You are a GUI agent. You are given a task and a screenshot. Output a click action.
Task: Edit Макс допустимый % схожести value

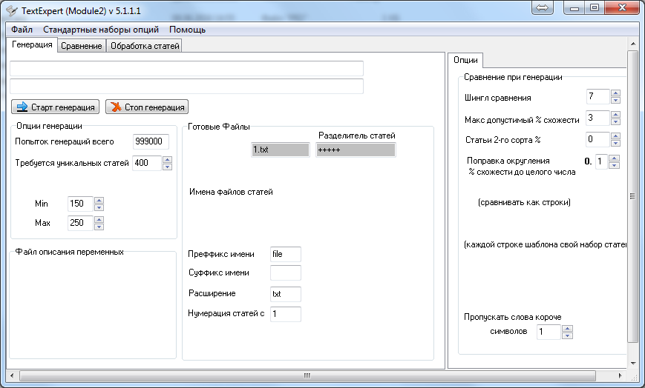click(x=597, y=118)
